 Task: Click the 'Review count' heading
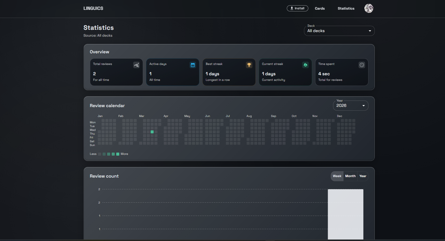[104, 176]
